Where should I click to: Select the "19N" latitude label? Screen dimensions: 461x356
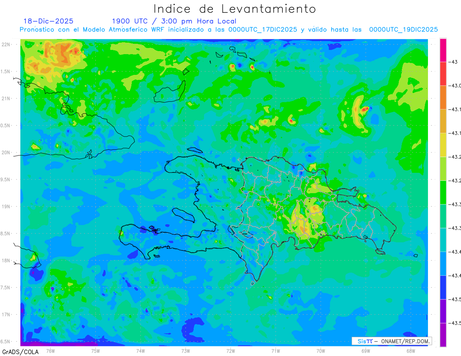tap(7, 207)
